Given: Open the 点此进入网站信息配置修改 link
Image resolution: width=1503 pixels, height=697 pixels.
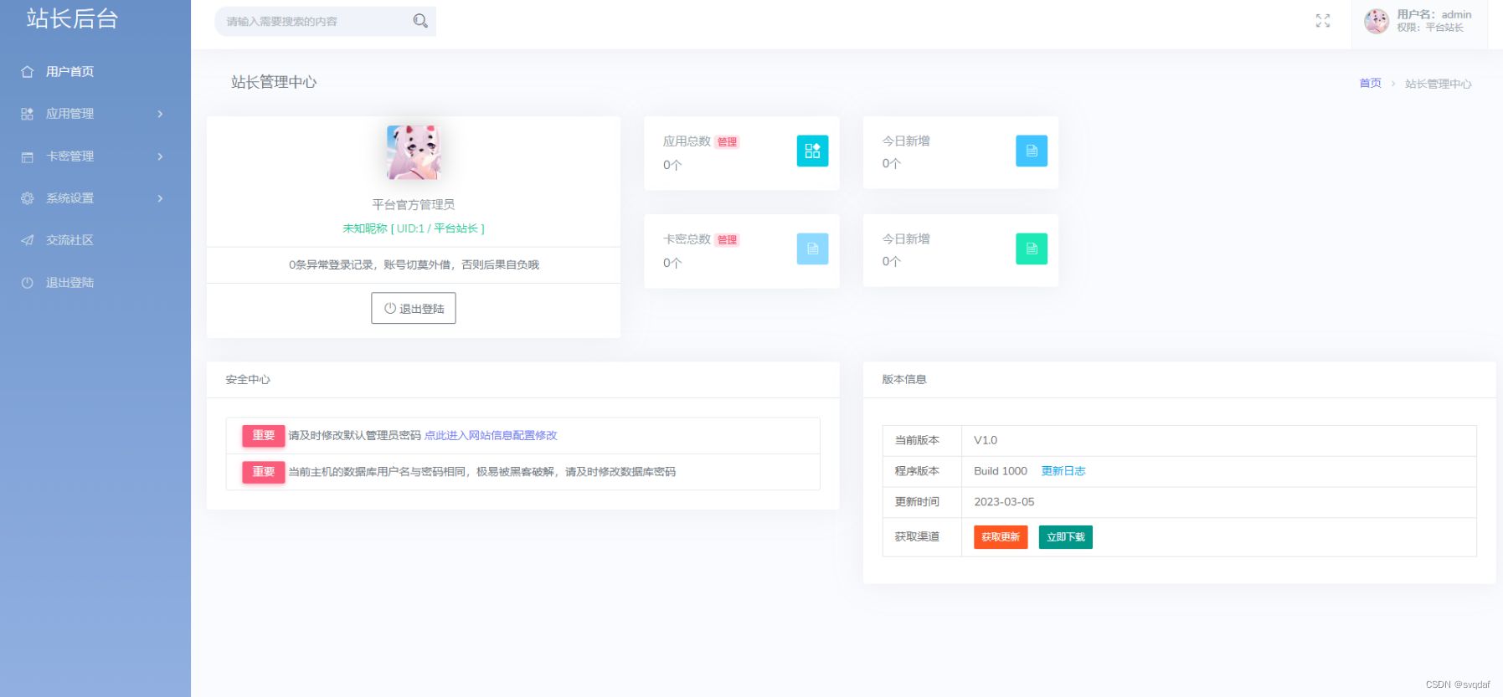Looking at the screenshot, I should click(x=491, y=435).
